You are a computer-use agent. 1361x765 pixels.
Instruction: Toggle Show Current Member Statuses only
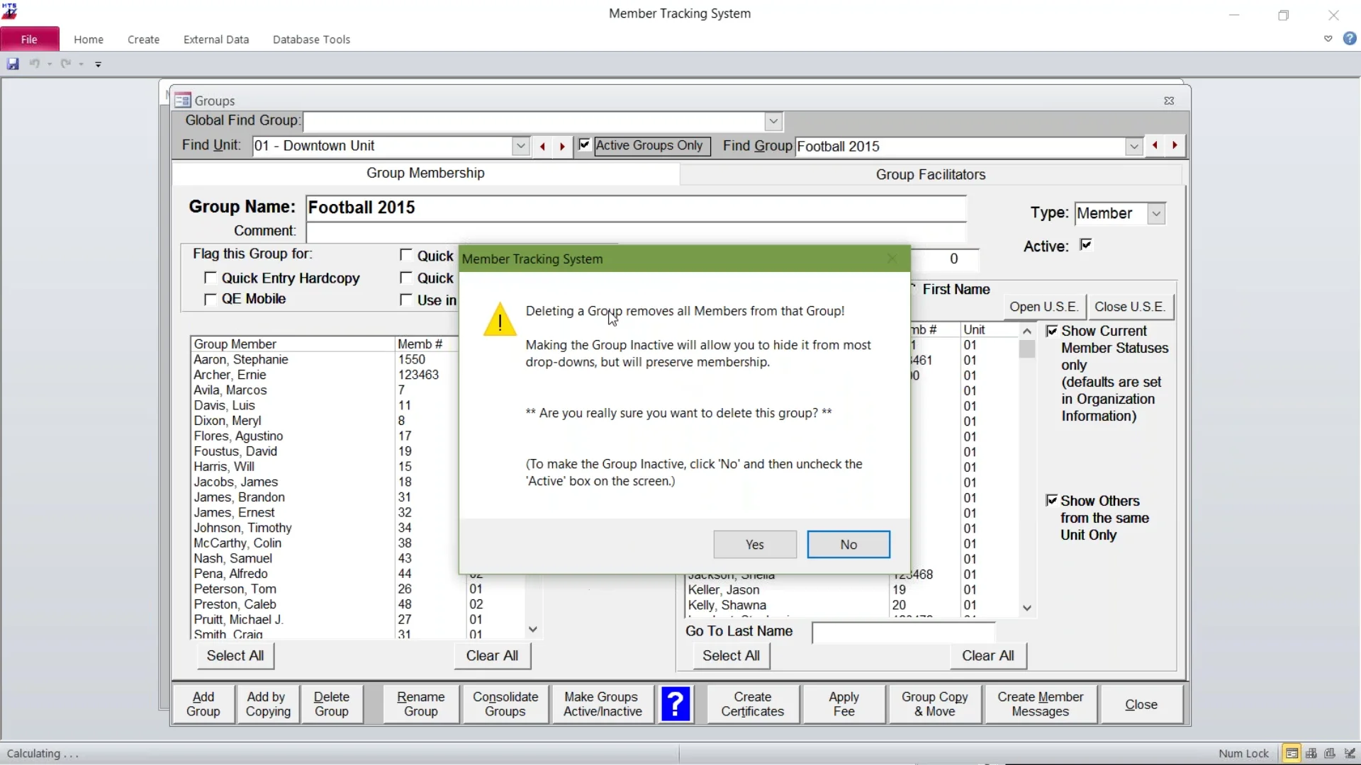pyautogui.click(x=1052, y=331)
